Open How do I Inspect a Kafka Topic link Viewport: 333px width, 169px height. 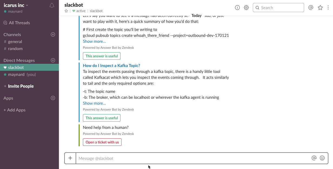coord(112,66)
